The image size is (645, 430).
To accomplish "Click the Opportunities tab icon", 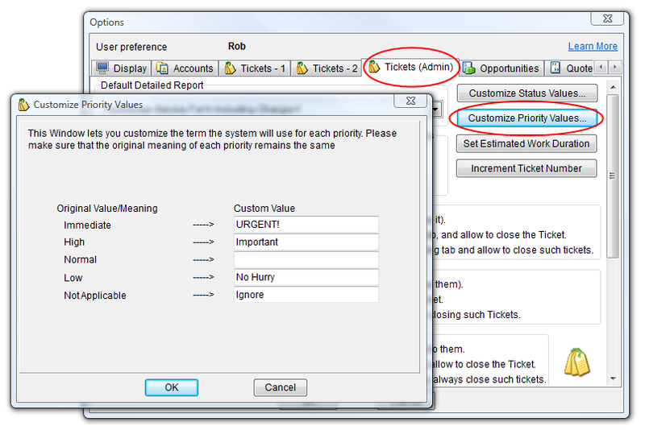I will [x=469, y=68].
